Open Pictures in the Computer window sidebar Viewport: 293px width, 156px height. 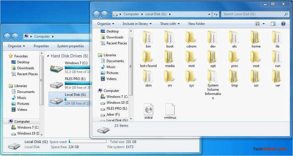coord(20,104)
